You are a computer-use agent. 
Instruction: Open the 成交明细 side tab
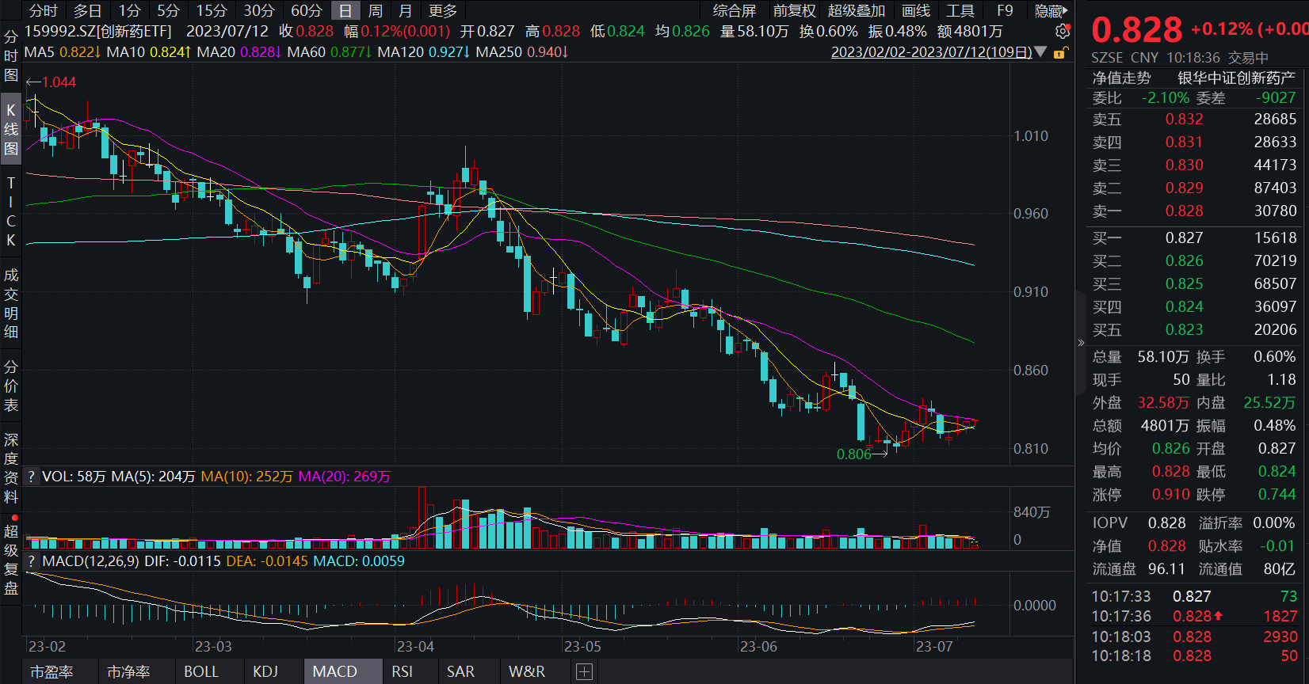click(11, 303)
